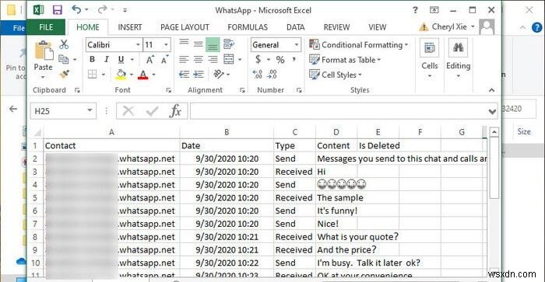The height and width of the screenshot is (282, 545).
Task: Align text left
Action: (x=184, y=60)
